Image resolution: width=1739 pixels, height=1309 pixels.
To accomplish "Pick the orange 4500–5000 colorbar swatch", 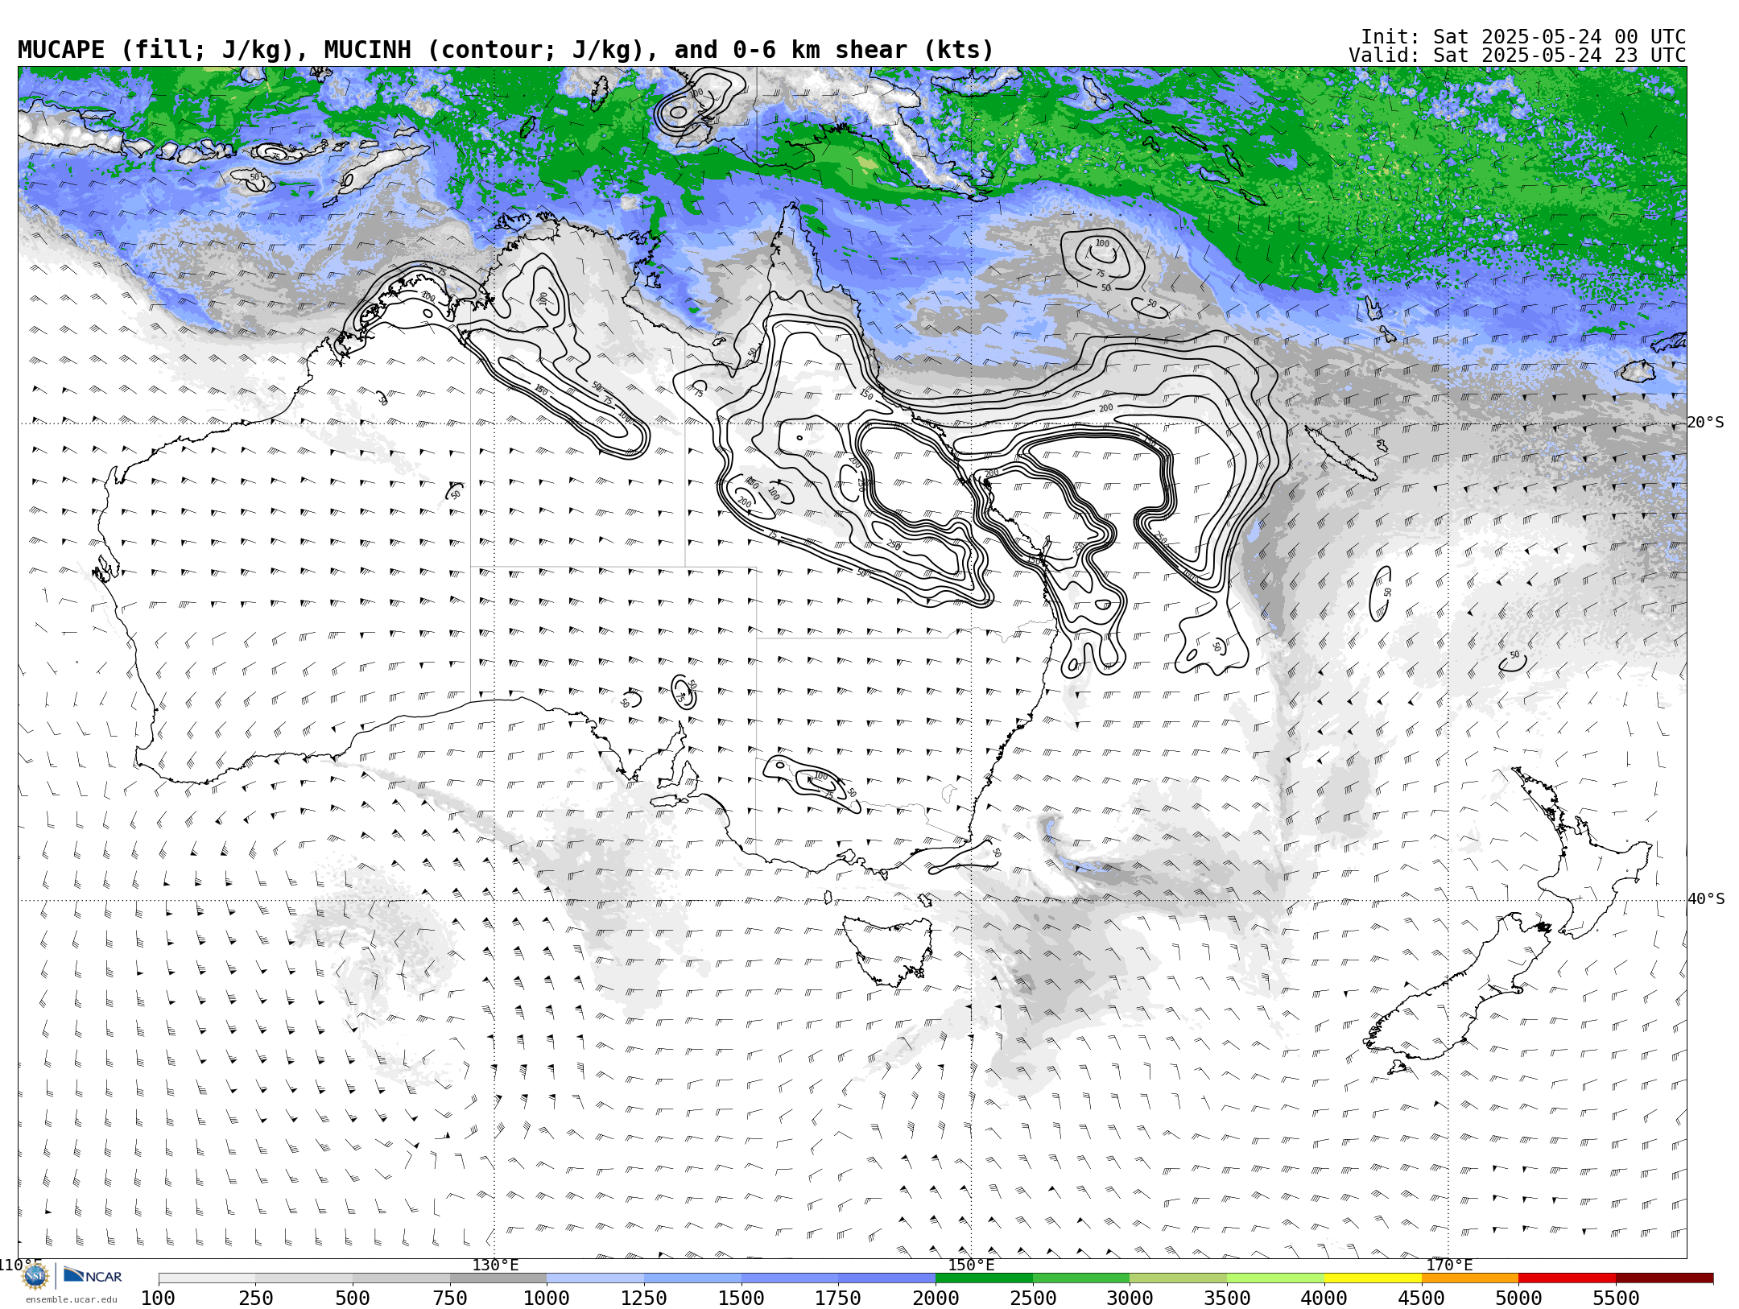I will pos(1469,1278).
